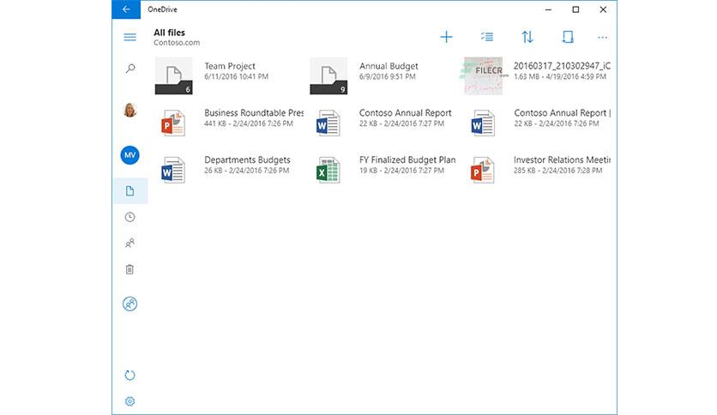Switch to the MV account

(130, 155)
